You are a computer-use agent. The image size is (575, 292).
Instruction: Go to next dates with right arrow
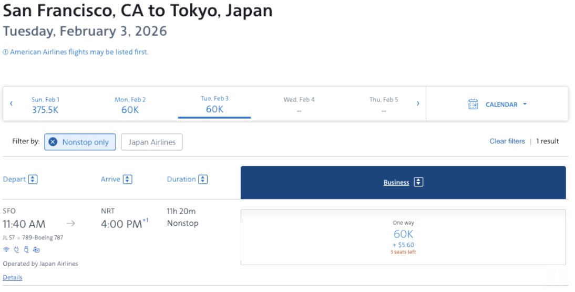[x=418, y=103]
